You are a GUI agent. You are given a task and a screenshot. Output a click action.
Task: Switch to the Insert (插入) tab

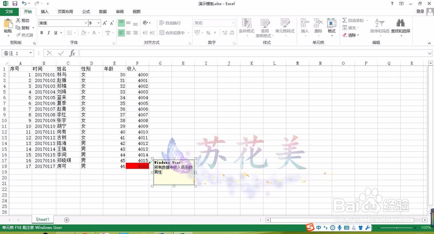point(45,12)
